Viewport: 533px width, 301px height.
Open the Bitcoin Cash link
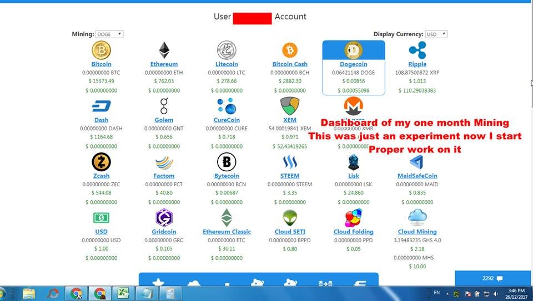coord(290,64)
